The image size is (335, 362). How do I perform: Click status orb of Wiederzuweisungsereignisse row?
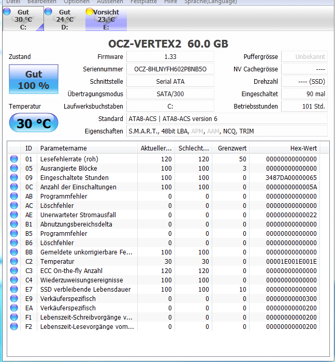[x=14, y=280]
